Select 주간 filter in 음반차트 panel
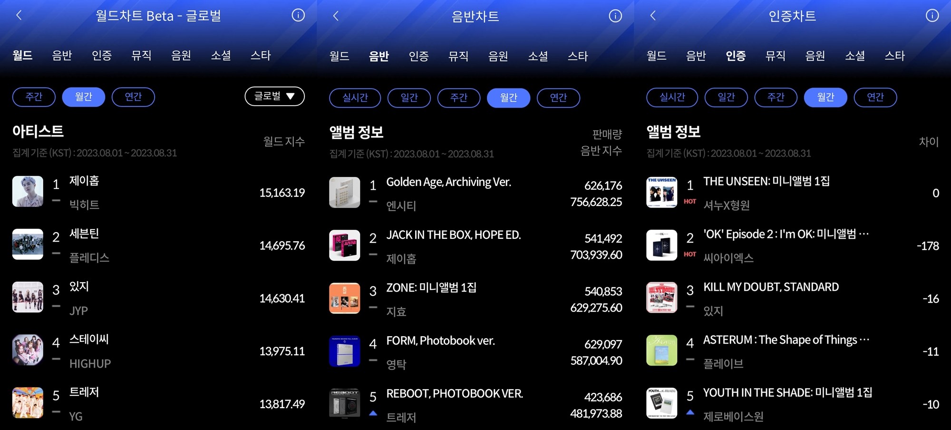 tap(459, 98)
